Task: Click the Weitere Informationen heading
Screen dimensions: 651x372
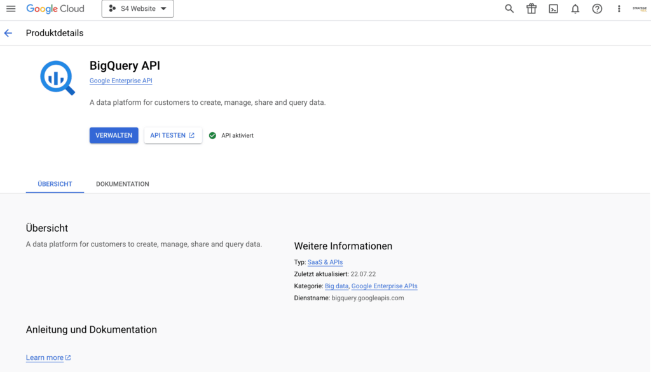Action: pos(343,246)
